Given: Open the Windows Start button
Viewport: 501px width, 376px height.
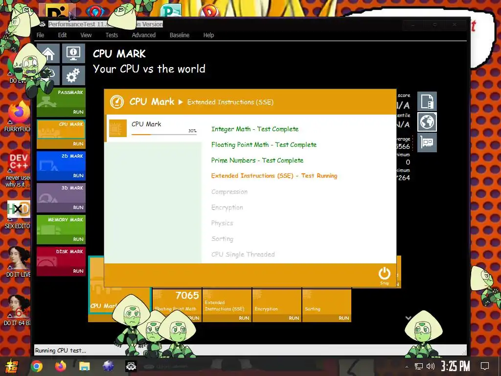Looking at the screenshot, I should [x=11, y=366].
